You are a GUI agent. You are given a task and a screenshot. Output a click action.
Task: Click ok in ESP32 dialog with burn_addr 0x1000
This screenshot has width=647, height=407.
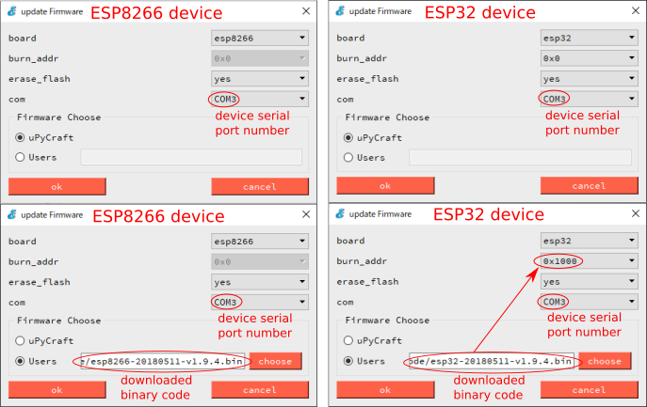[385, 390]
